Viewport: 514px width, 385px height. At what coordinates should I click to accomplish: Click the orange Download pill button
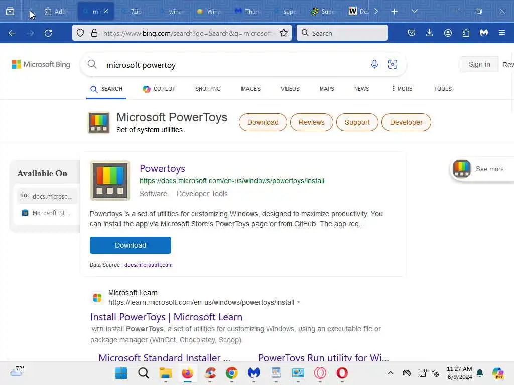coord(263,122)
